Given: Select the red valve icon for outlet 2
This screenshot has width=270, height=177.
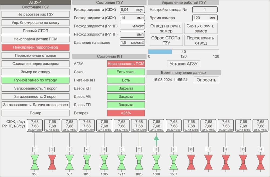Looking at the screenshot, I should [52, 162].
